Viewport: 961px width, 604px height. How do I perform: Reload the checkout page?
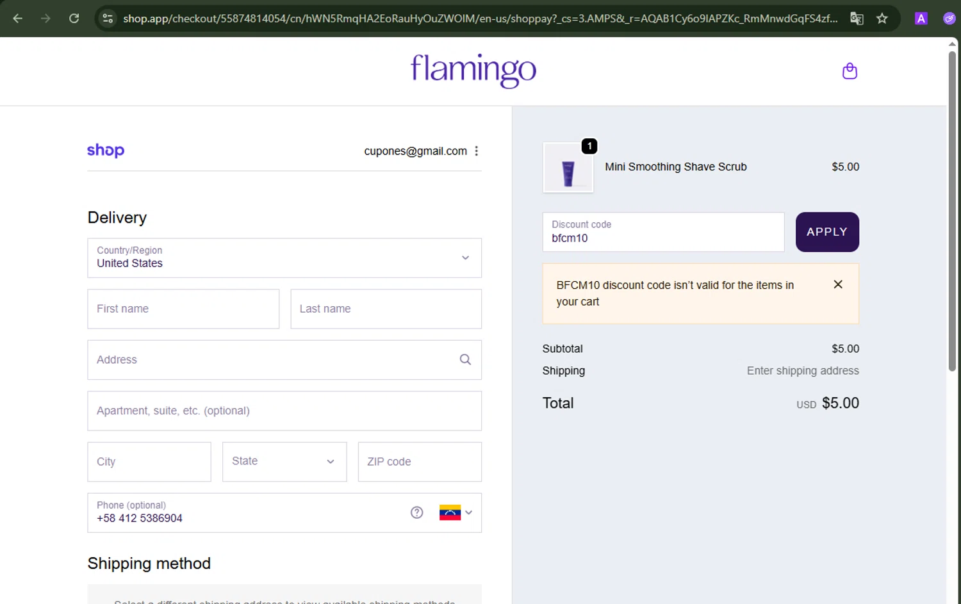74,19
